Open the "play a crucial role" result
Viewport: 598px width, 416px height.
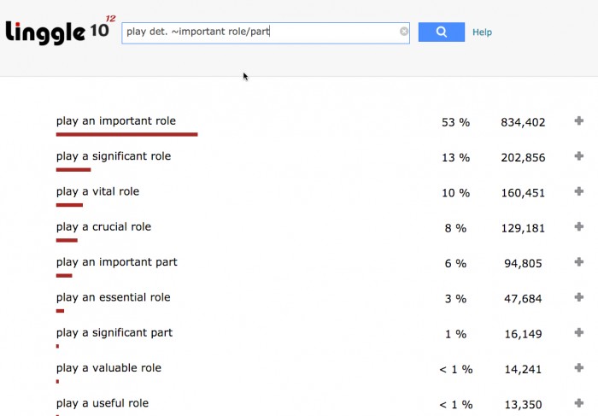point(103,227)
